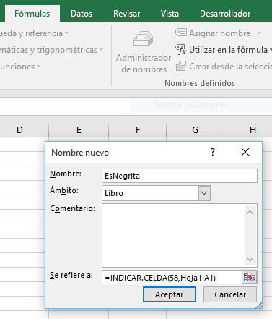The width and height of the screenshot is (272, 319).
Task: Open the Ámbito dropdown showing Libro
Action: point(204,193)
